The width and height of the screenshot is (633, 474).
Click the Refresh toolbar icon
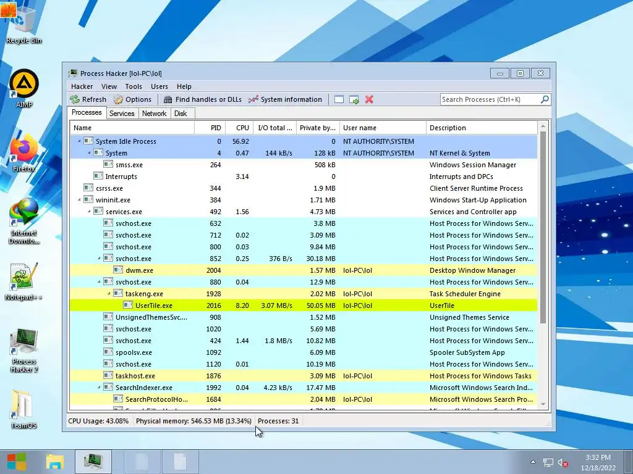click(75, 99)
